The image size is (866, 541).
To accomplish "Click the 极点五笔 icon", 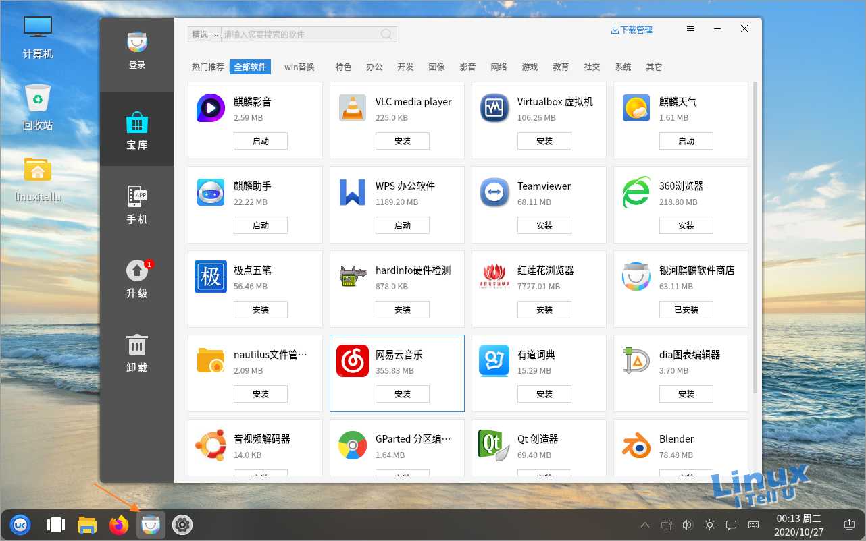I will point(211,277).
